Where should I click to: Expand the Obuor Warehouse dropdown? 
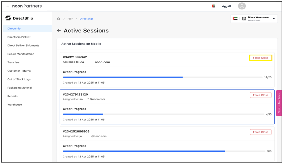click(x=274, y=19)
